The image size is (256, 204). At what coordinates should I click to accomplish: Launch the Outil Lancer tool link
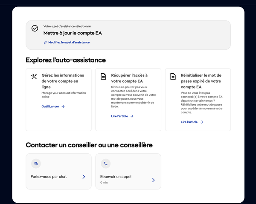click(50, 106)
